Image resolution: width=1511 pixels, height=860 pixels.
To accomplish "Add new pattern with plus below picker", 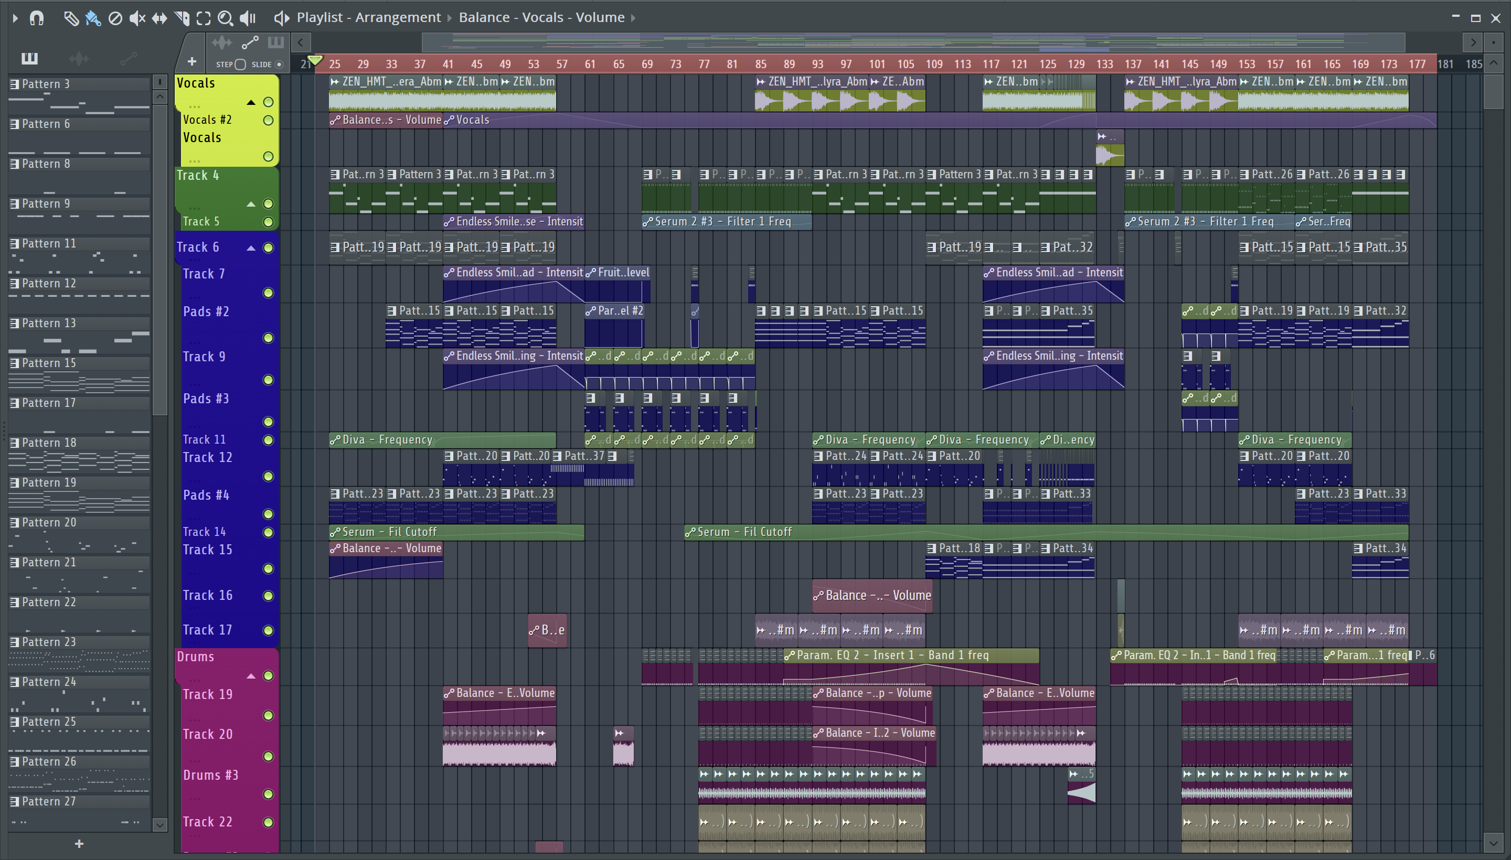I will 79,844.
